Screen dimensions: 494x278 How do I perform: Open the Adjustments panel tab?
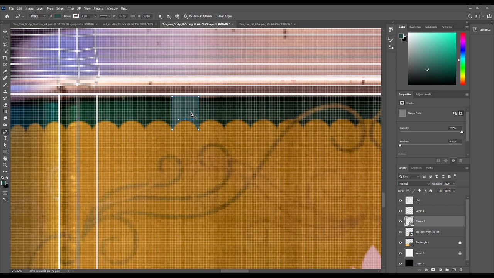[x=423, y=94]
